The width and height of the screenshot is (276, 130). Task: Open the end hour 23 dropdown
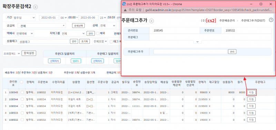click(x=103, y=18)
